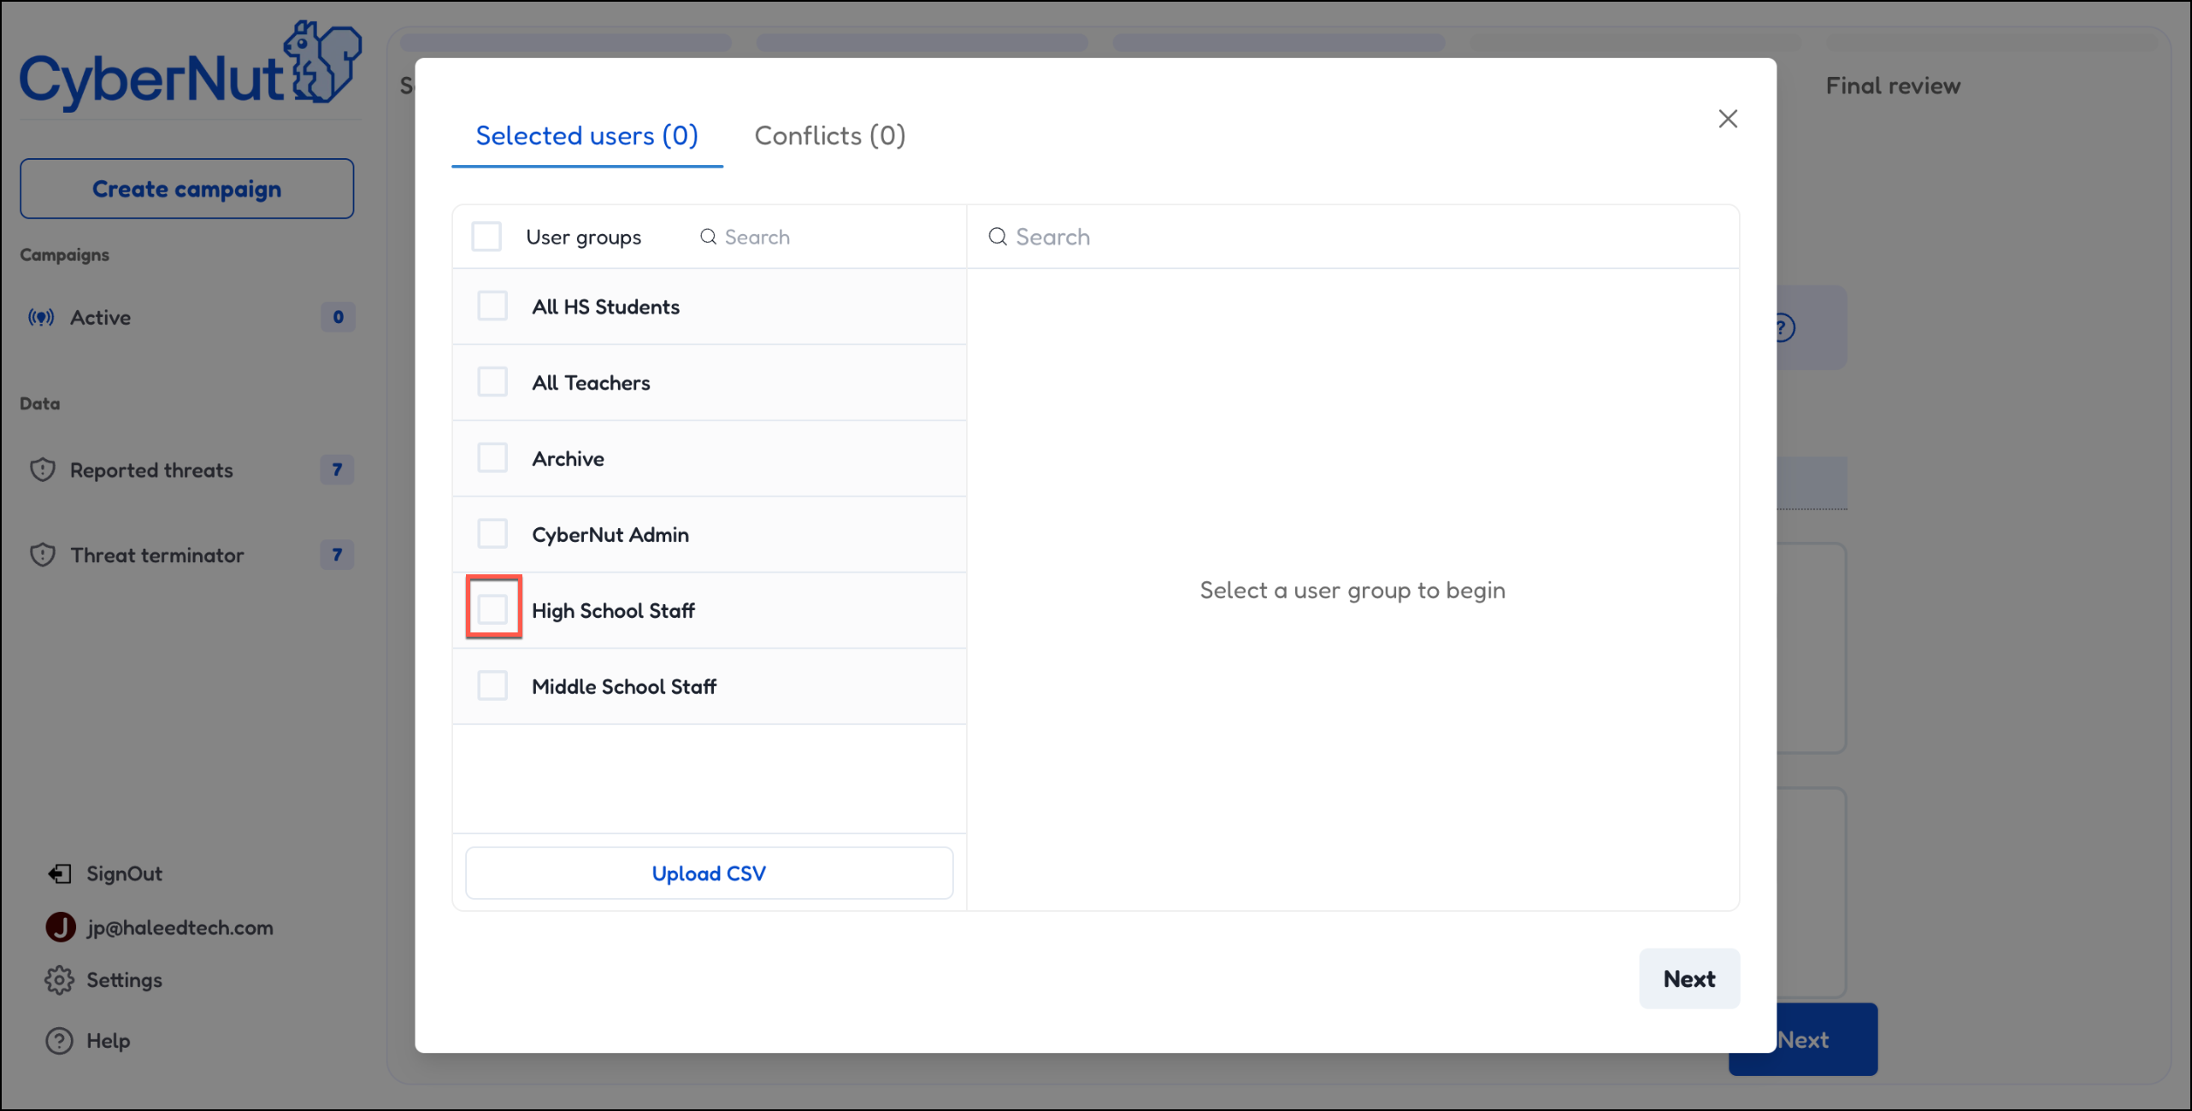Open Settings via gear icon
This screenshot has height=1111, width=2192.
pos(59,980)
